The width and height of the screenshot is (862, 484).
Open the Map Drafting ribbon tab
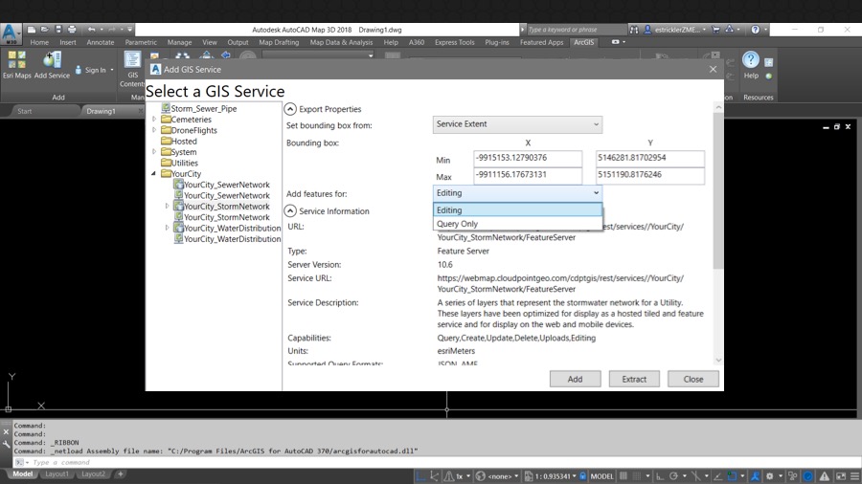coord(279,42)
